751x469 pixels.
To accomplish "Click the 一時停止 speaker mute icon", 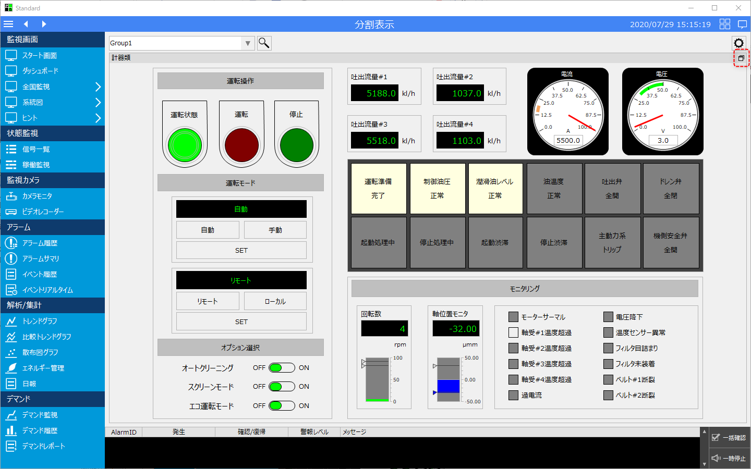I will coord(716,459).
